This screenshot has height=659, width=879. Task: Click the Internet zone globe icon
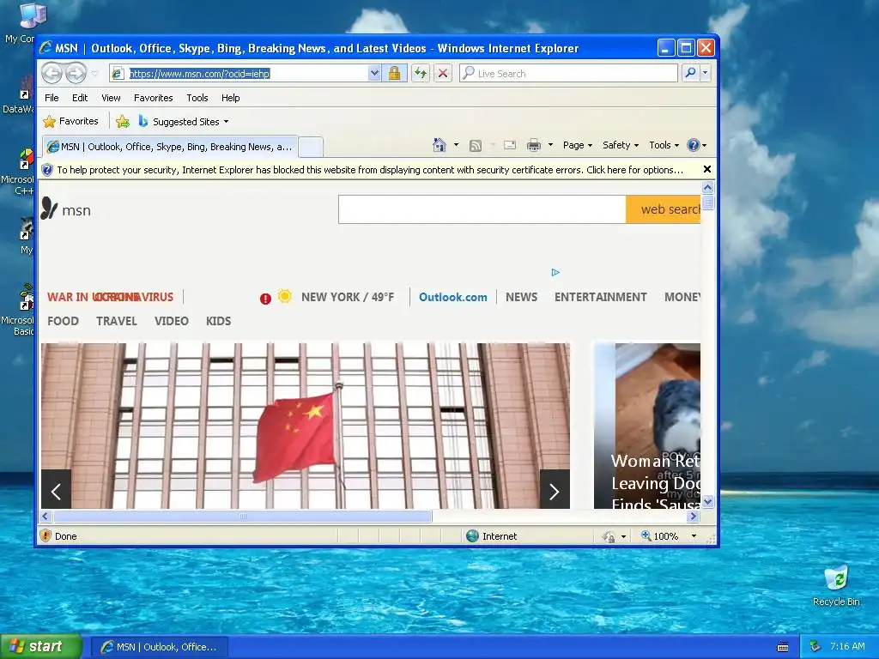pyautogui.click(x=473, y=535)
